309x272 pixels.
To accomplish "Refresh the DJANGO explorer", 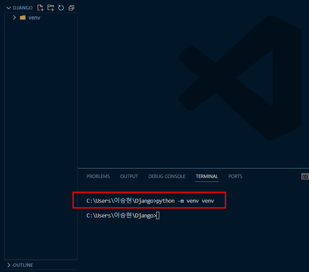I will [61, 8].
